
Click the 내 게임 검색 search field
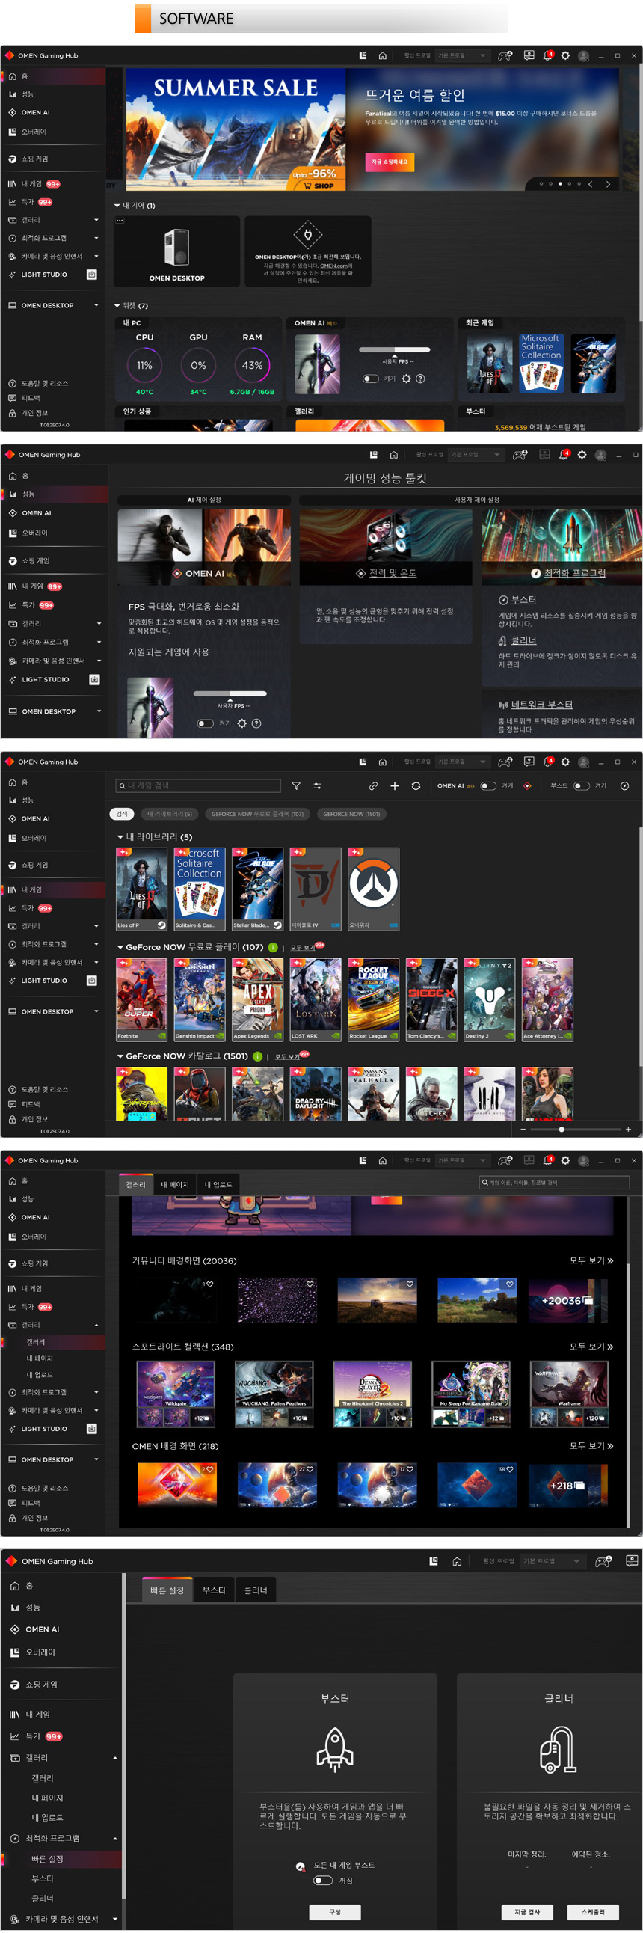click(x=199, y=785)
